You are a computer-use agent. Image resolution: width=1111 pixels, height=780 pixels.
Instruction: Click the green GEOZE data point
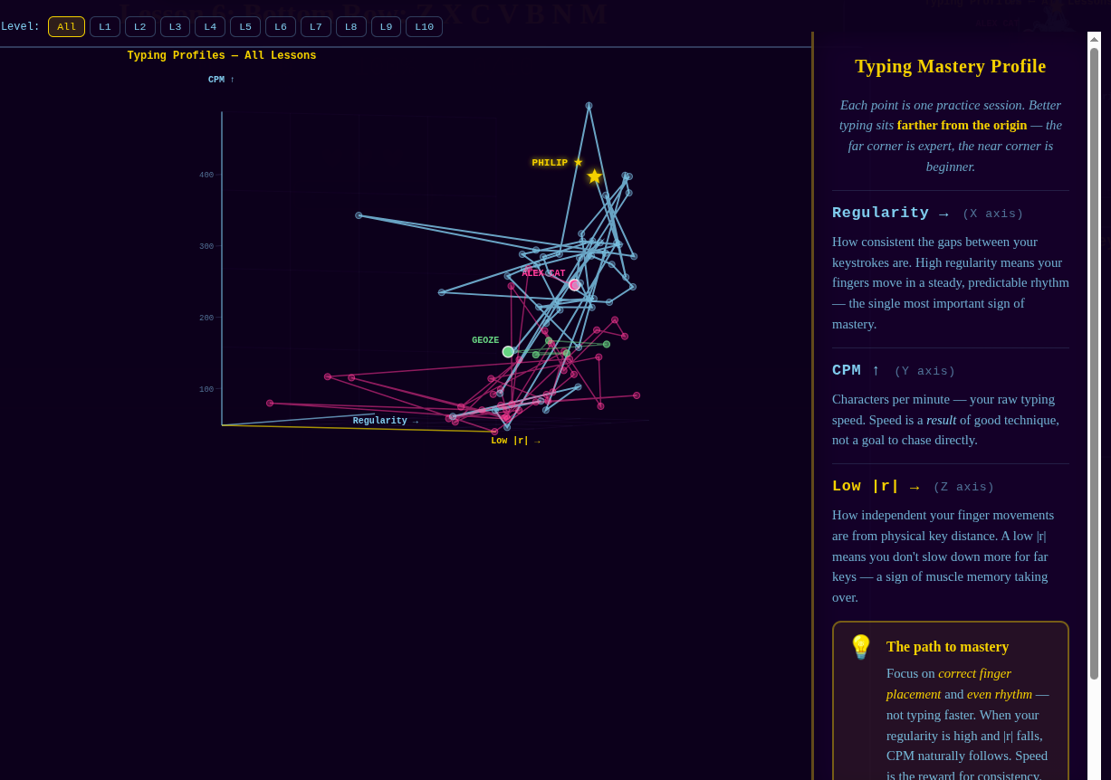pyautogui.click(x=508, y=352)
